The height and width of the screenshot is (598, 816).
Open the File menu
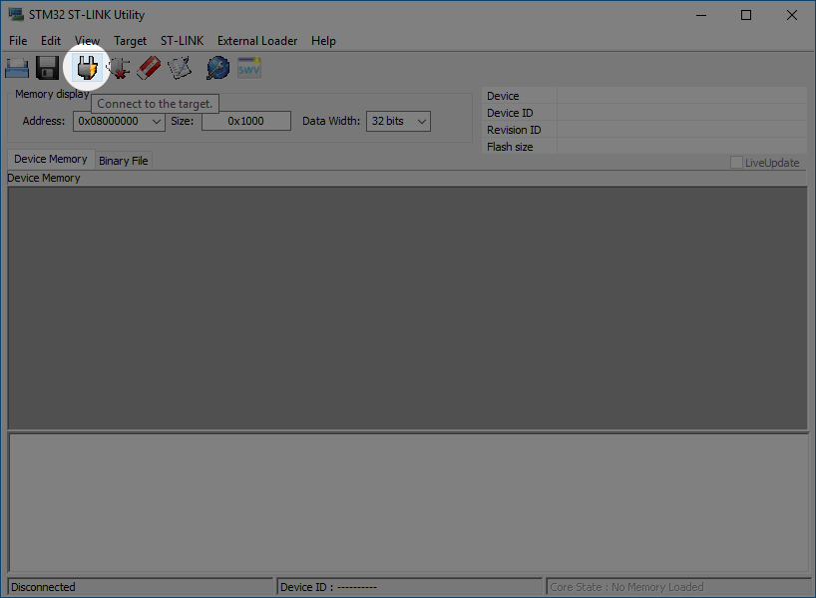tap(18, 41)
